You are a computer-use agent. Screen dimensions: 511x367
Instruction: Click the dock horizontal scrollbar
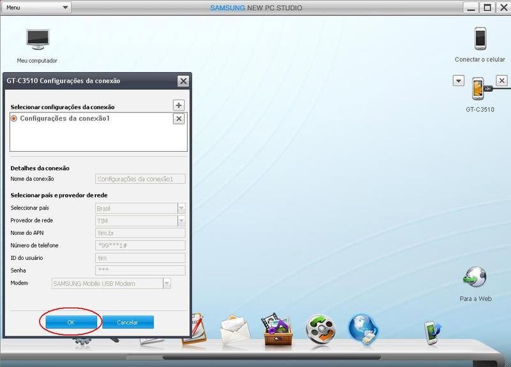[271, 357]
